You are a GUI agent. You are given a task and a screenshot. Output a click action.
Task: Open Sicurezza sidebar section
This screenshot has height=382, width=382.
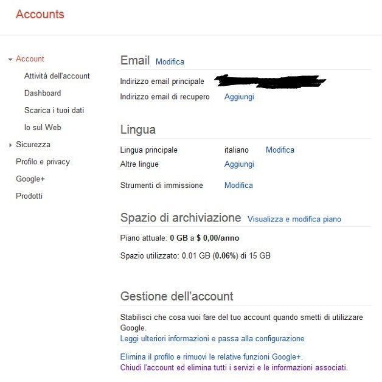point(33,145)
